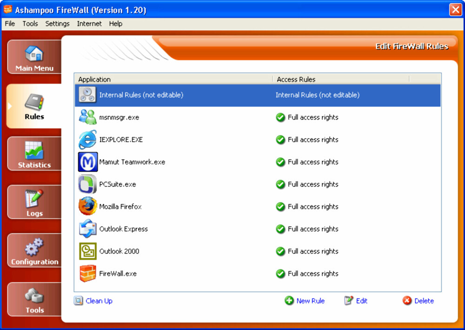Select the IEXPLORE.EXE row name
The image size is (465, 330).
[121, 139]
